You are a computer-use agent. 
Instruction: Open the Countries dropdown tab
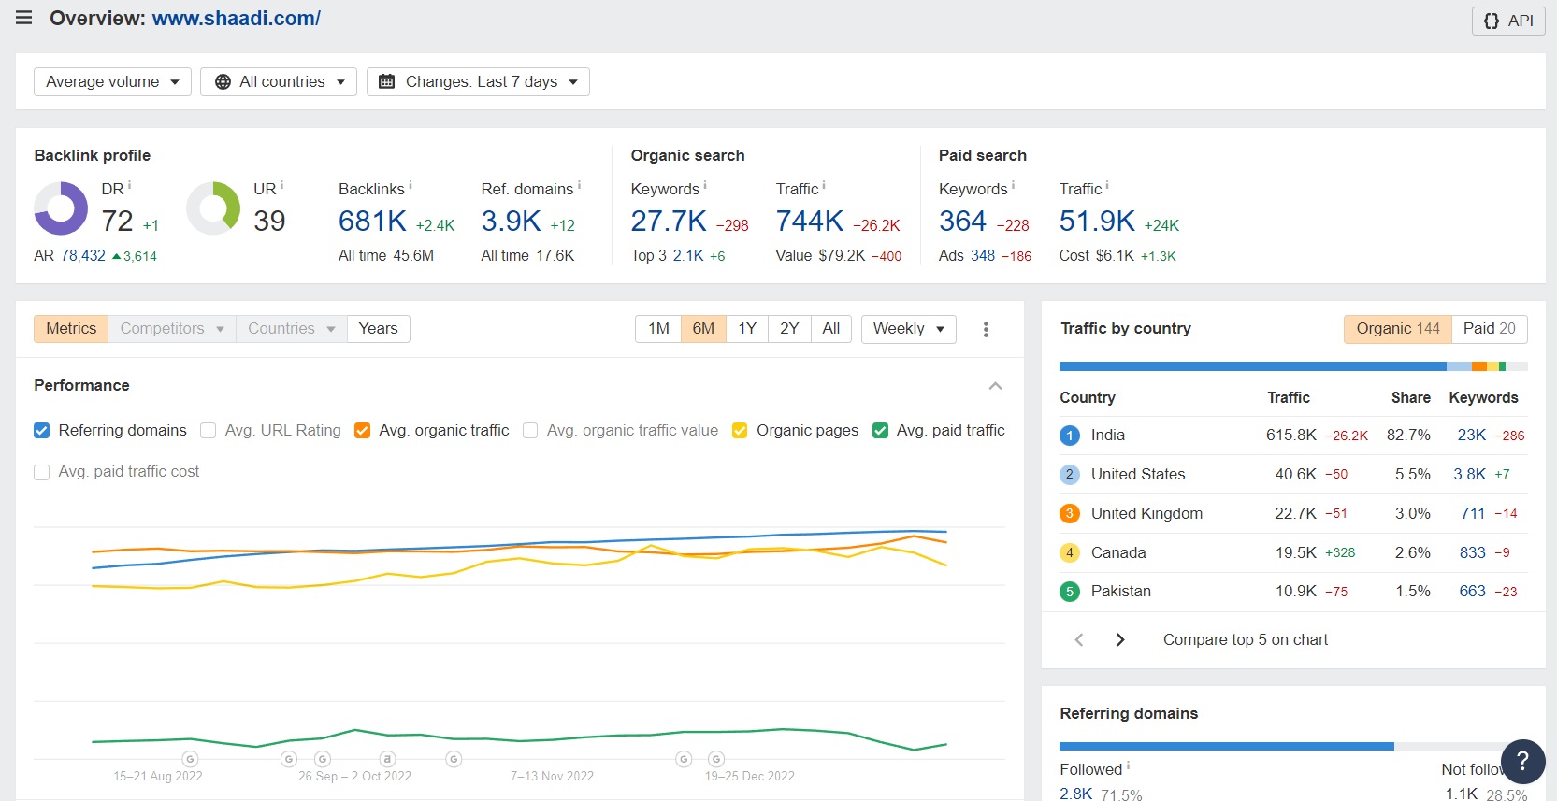(x=291, y=328)
